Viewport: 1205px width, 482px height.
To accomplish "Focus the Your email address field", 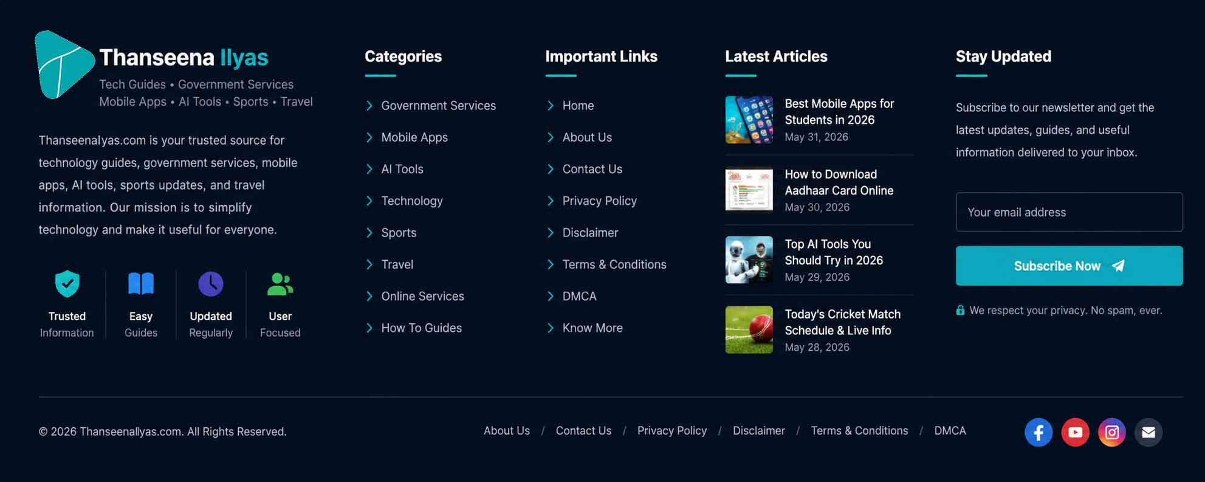I will (x=1069, y=212).
